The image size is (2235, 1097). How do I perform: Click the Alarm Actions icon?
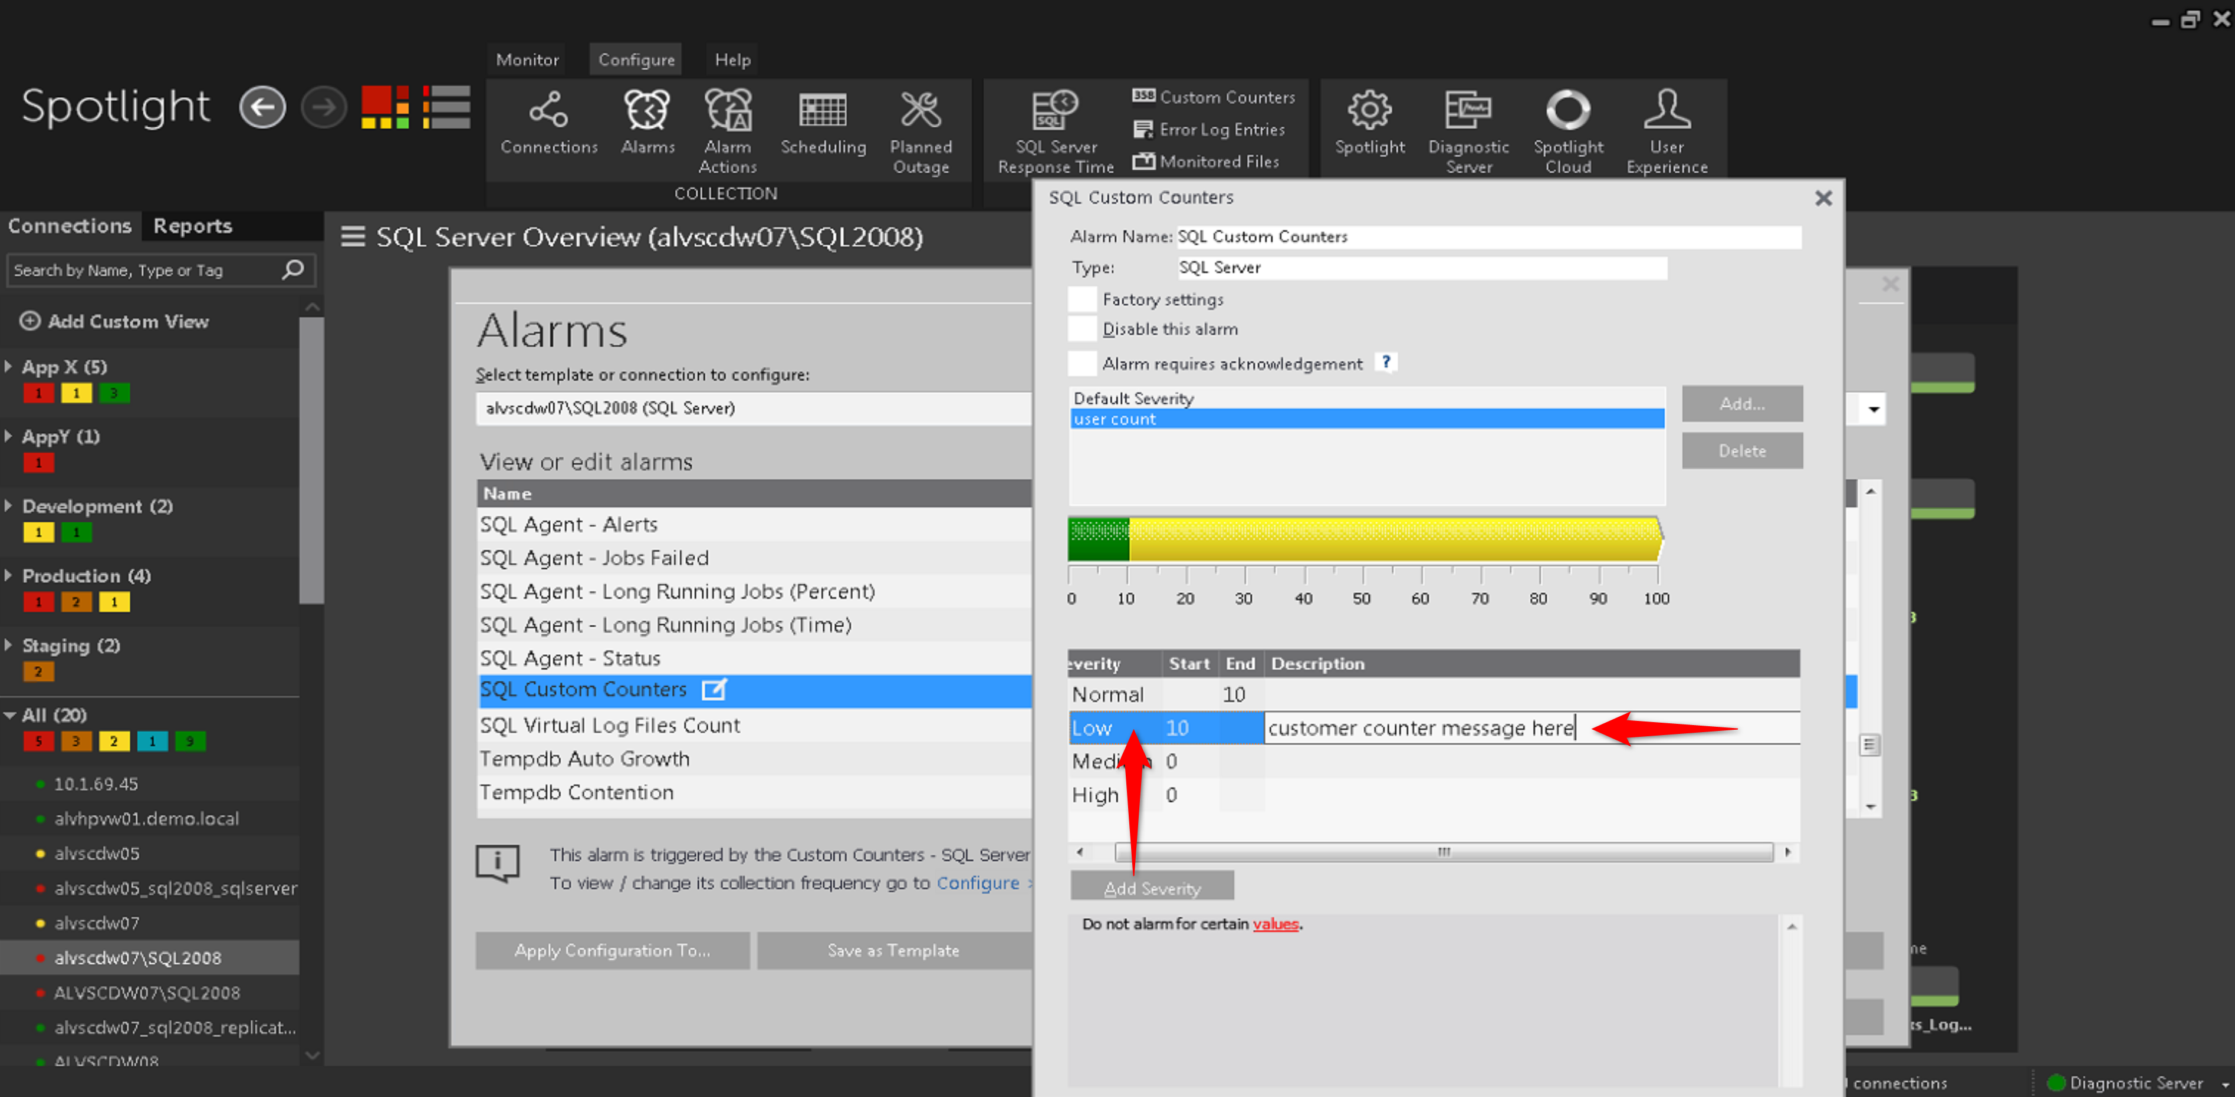(x=727, y=111)
